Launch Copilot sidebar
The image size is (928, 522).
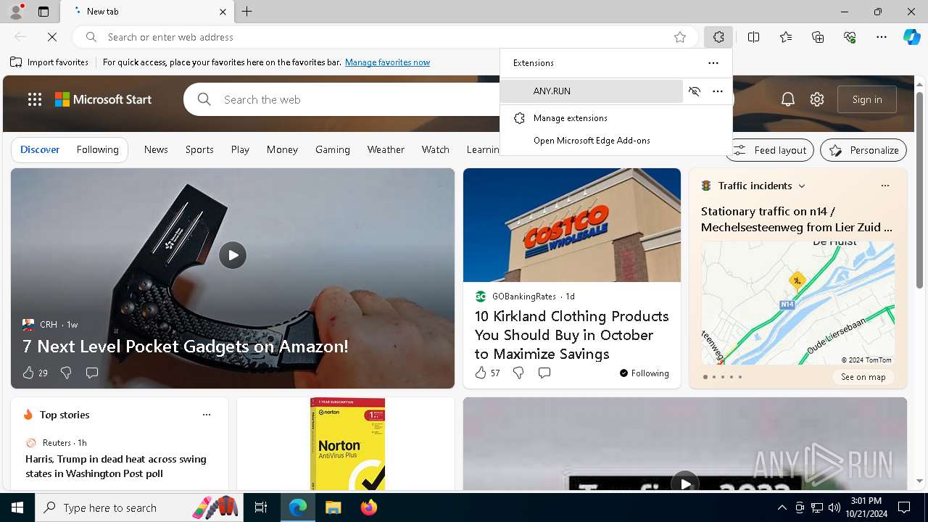911,37
